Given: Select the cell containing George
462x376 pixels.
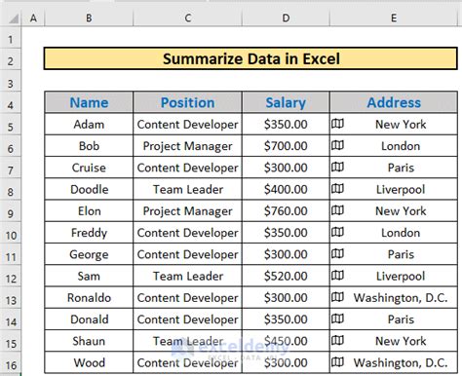Looking at the screenshot, I should click(89, 254).
